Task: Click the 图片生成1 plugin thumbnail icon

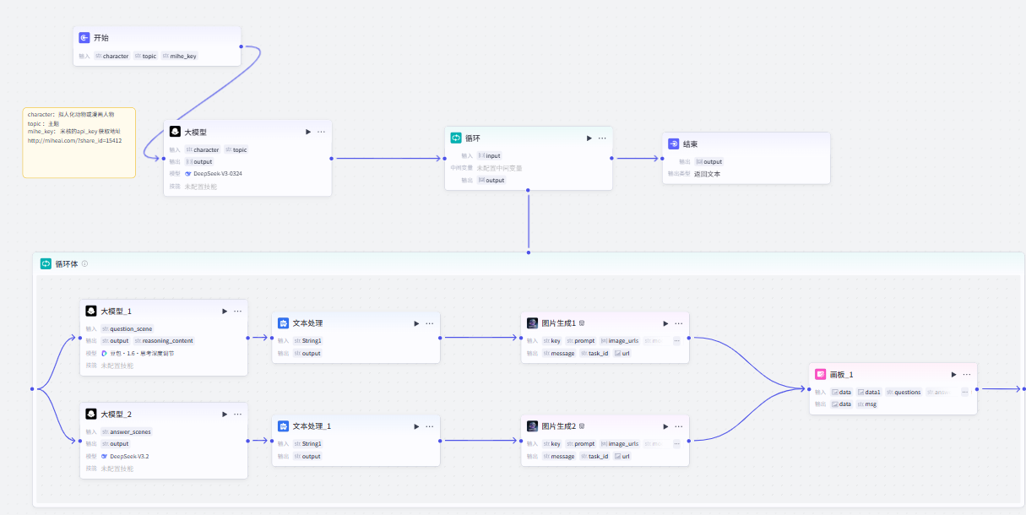Action: (x=533, y=323)
